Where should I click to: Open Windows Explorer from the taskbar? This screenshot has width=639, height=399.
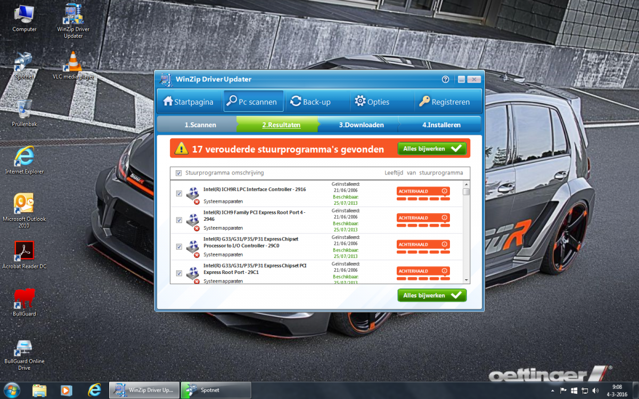click(x=39, y=390)
